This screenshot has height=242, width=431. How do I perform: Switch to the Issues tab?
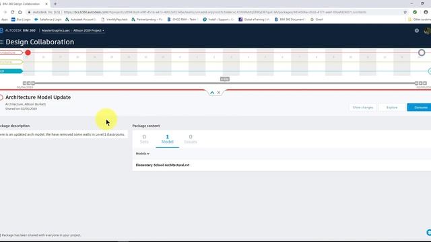point(191,139)
